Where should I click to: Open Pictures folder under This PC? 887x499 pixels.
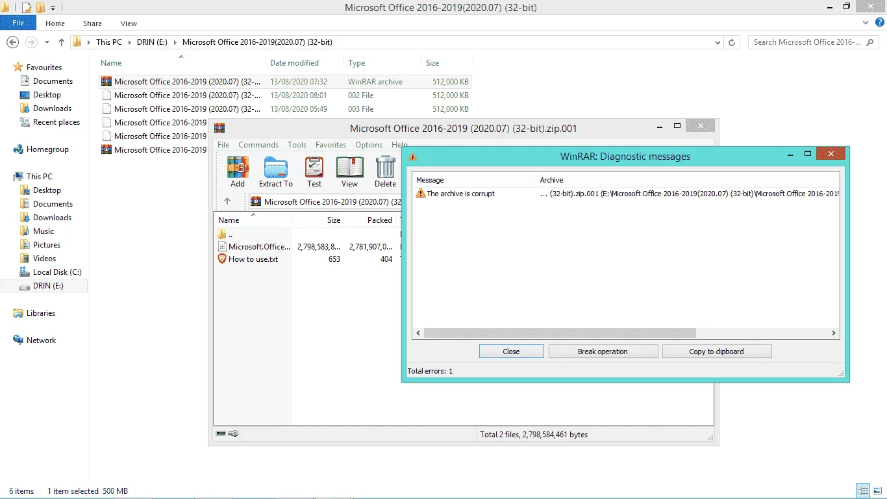(40, 245)
